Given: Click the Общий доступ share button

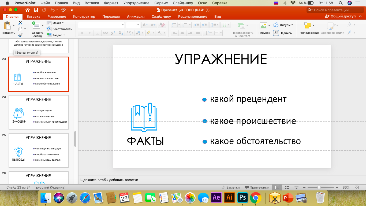Looking at the screenshot, I should click(x=340, y=16).
